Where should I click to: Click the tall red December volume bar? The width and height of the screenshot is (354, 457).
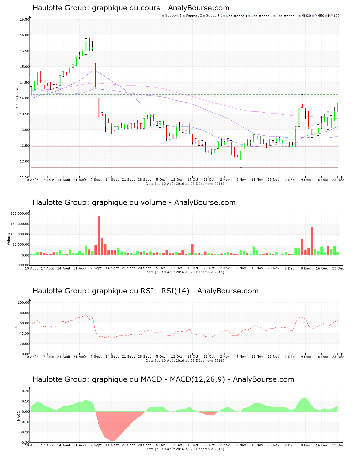[312, 241]
